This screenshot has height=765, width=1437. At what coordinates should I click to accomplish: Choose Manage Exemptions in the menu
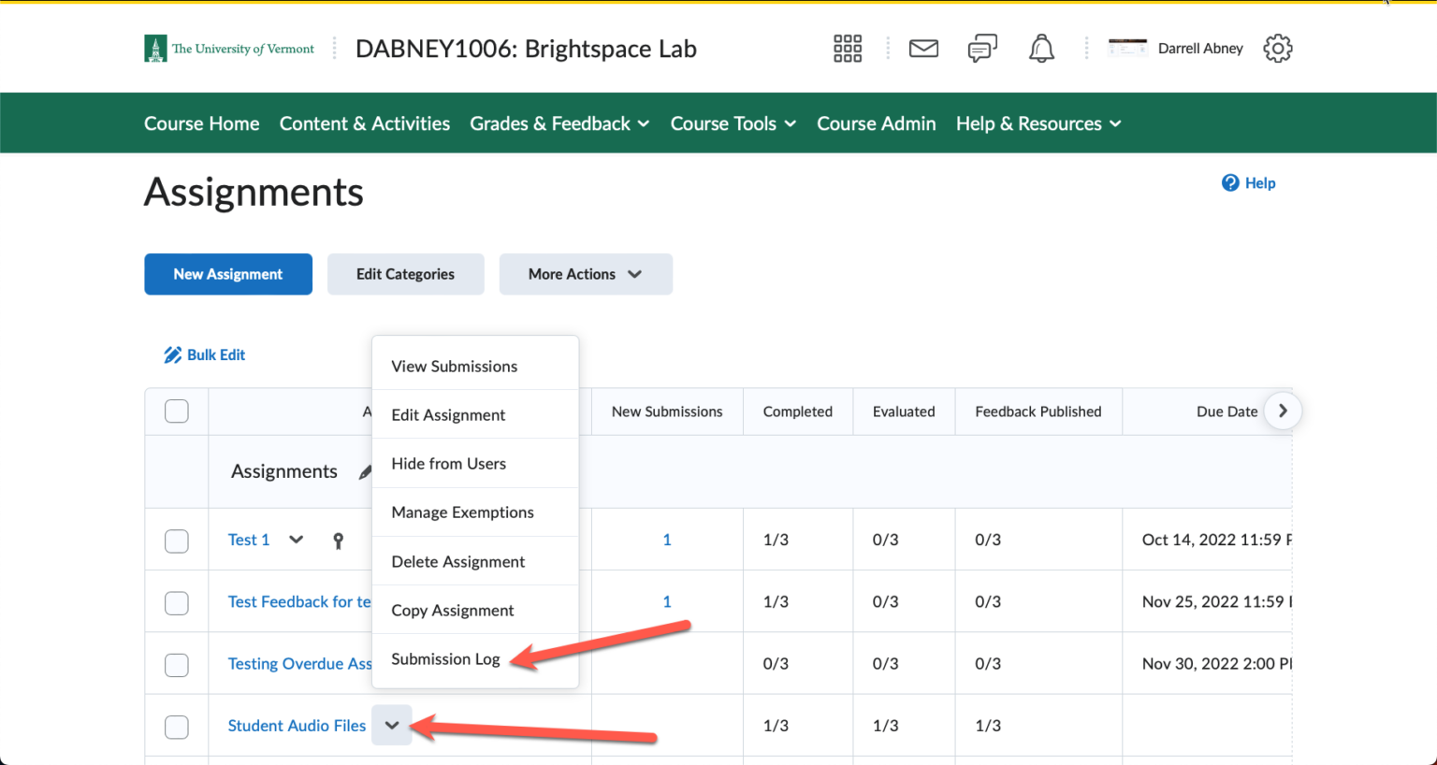tap(462, 512)
